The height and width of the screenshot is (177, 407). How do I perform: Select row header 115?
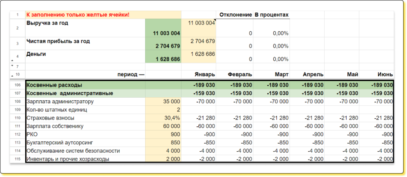[x=18, y=159]
